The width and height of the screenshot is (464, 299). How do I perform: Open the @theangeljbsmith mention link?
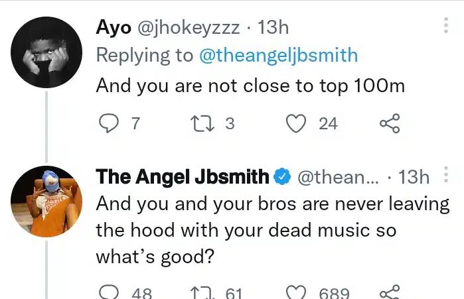[278, 55]
